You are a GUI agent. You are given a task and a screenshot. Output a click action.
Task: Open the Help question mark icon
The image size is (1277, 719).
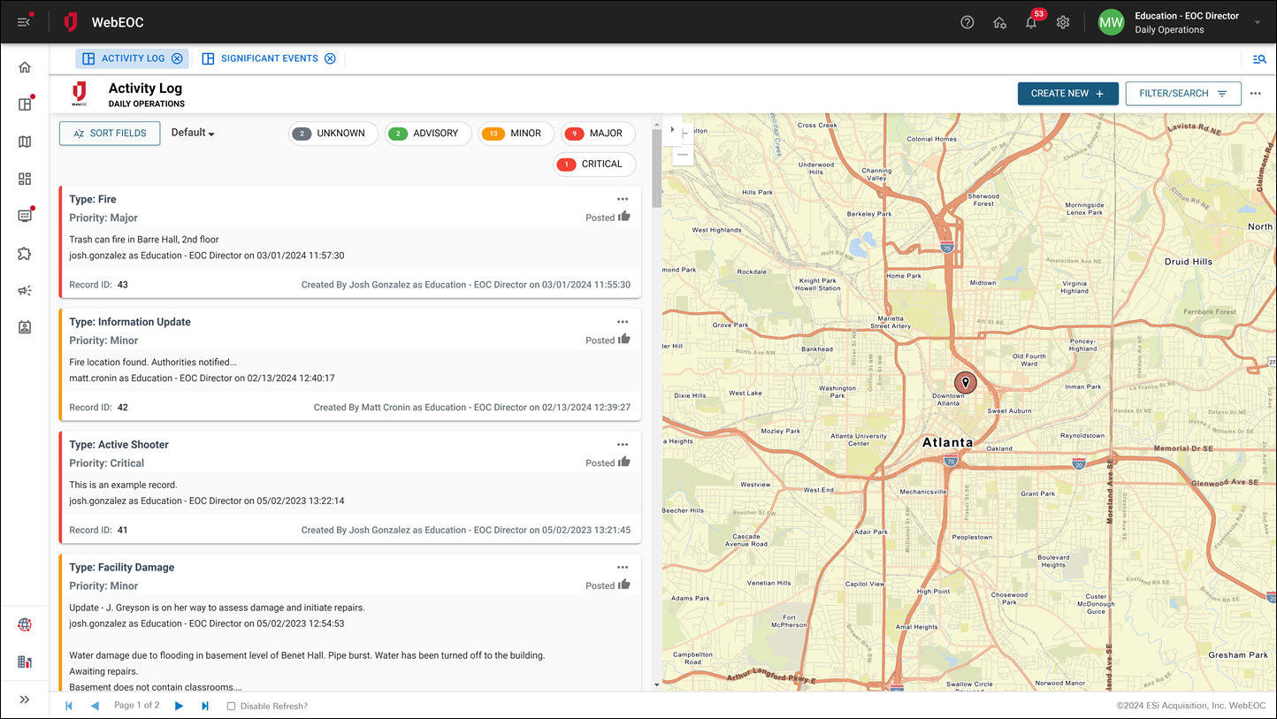click(x=967, y=22)
